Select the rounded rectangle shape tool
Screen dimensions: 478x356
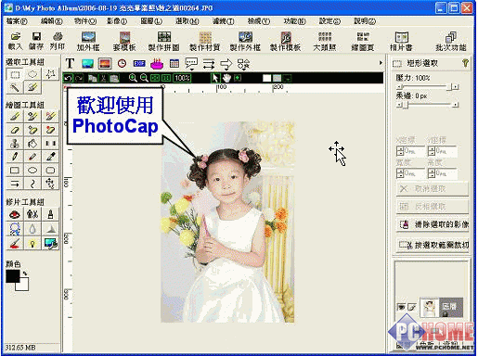[x=50, y=170]
